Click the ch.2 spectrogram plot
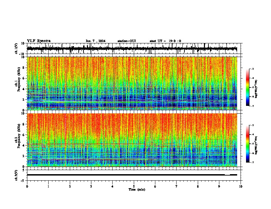This screenshot has height=209, width=271. 132,140
